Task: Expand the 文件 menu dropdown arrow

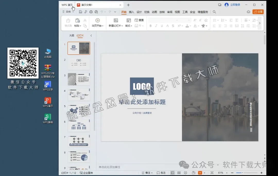Action: point(73,12)
